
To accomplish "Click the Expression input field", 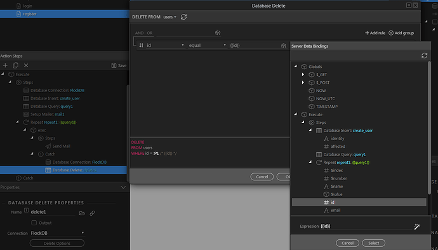I will coord(366,227).
